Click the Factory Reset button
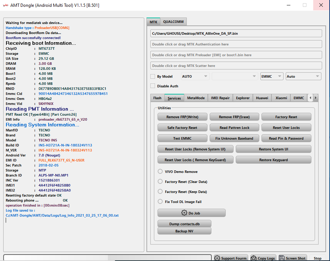This screenshot has width=330, height=261. (x=286, y=117)
